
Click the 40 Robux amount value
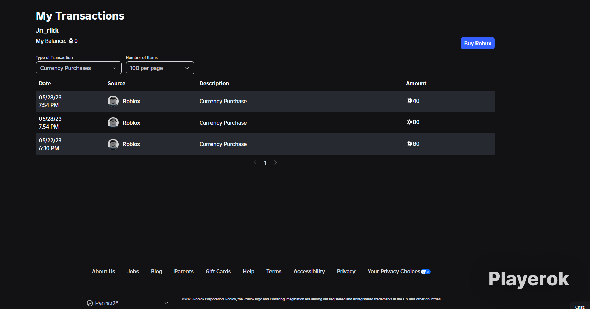tap(416, 101)
